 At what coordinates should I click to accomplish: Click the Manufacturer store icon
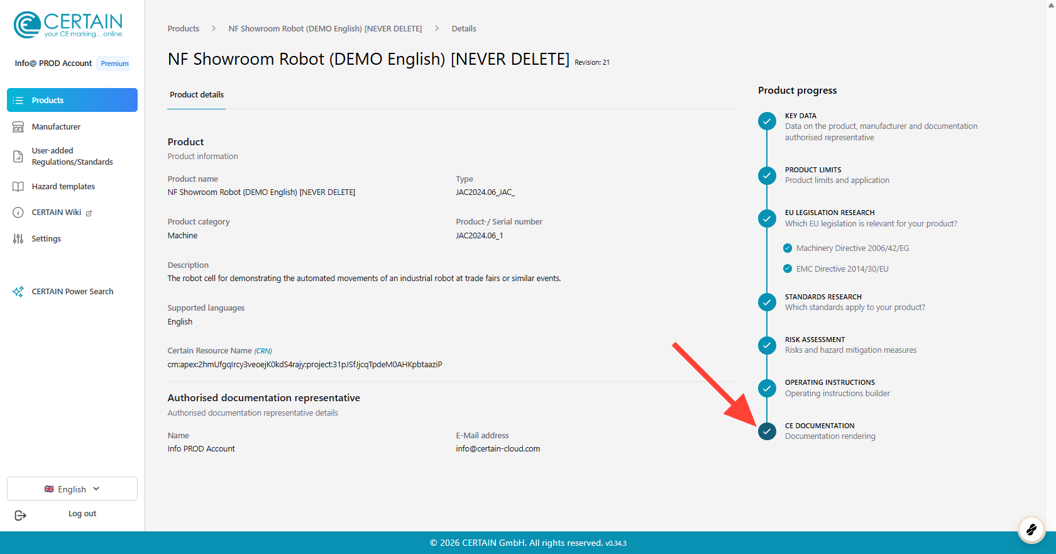(x=18, y=126)
